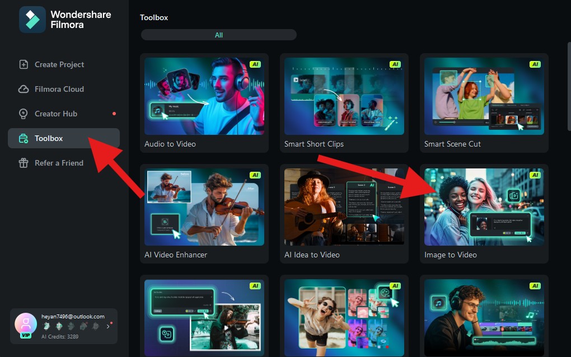Open the Smart Short Clips tool thumbnail
Image resolution: width=571 pixels, height=357 pixels.
coord(344,96)
